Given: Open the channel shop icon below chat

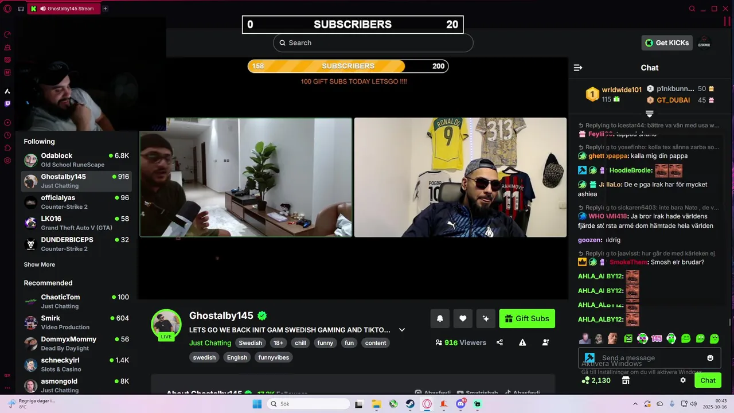Looking at the screenshot, I should pos(626,380).
